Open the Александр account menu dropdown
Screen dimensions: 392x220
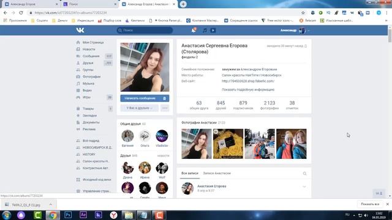(x=295, y=30)
